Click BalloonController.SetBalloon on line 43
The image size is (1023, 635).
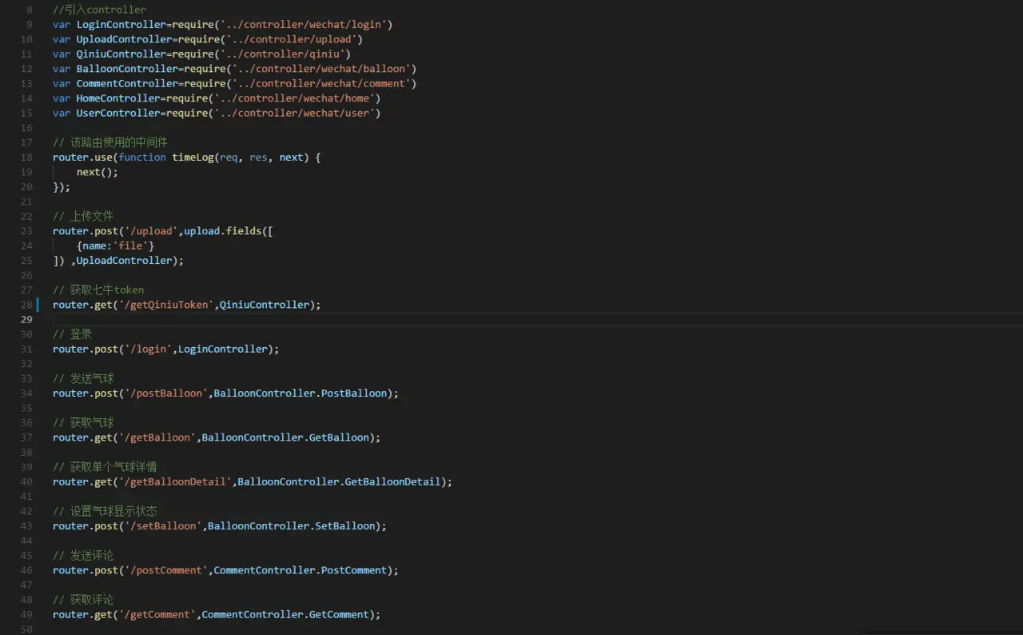(292, 526)
